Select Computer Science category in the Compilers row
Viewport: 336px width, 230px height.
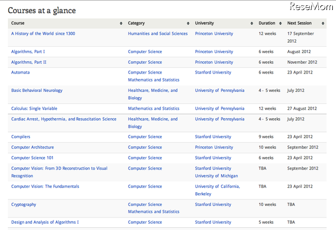[145, 137]
